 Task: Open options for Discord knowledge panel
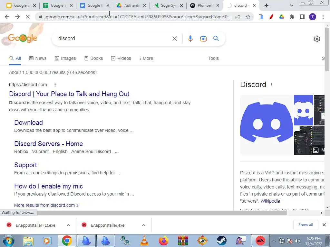(271, 85)
